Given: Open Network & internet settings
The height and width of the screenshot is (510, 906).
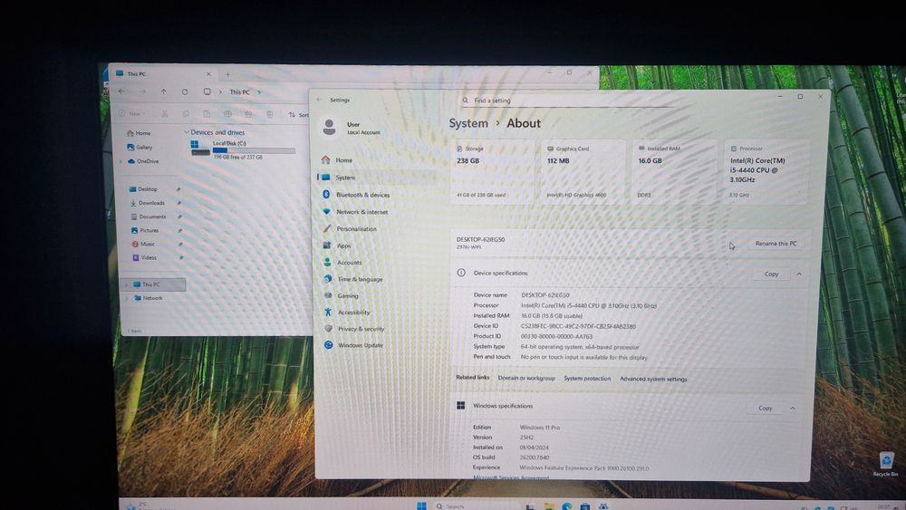Looking at the screenshot, I should 355,212.
